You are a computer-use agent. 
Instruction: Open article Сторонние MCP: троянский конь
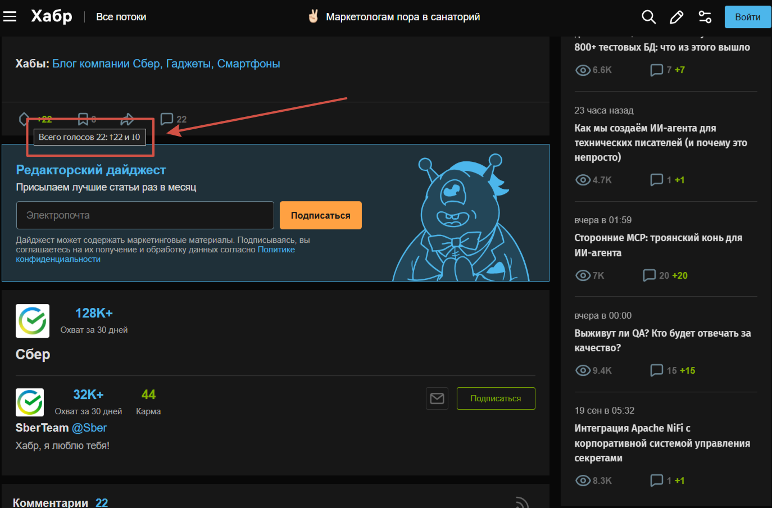coord(659,245)
